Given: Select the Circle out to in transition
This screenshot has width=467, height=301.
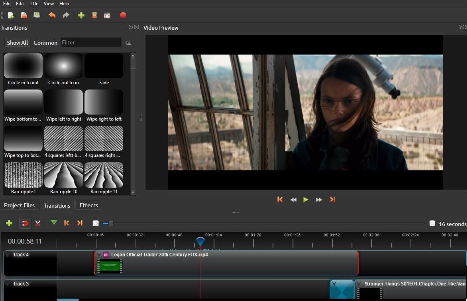Looking at the screenshot, I should [x=64, y=70].
